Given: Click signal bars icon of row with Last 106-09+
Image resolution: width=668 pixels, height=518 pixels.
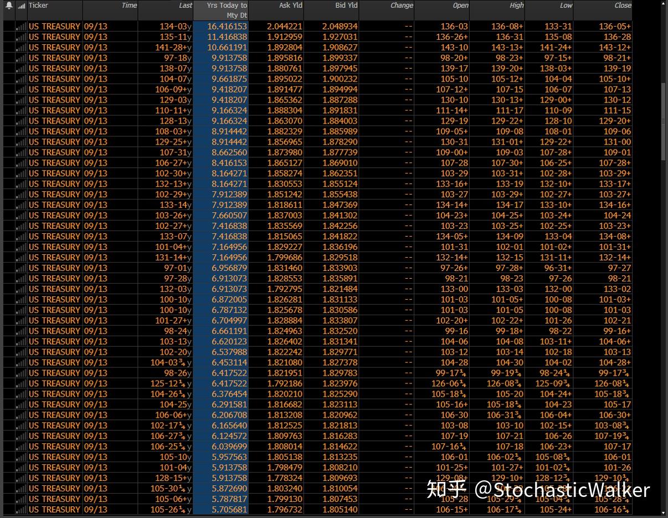Looking at the screenshot, I should tap(21, 90).
